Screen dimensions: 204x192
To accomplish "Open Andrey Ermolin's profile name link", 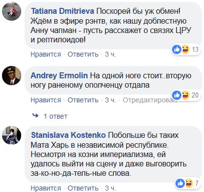I will point(59,75).
